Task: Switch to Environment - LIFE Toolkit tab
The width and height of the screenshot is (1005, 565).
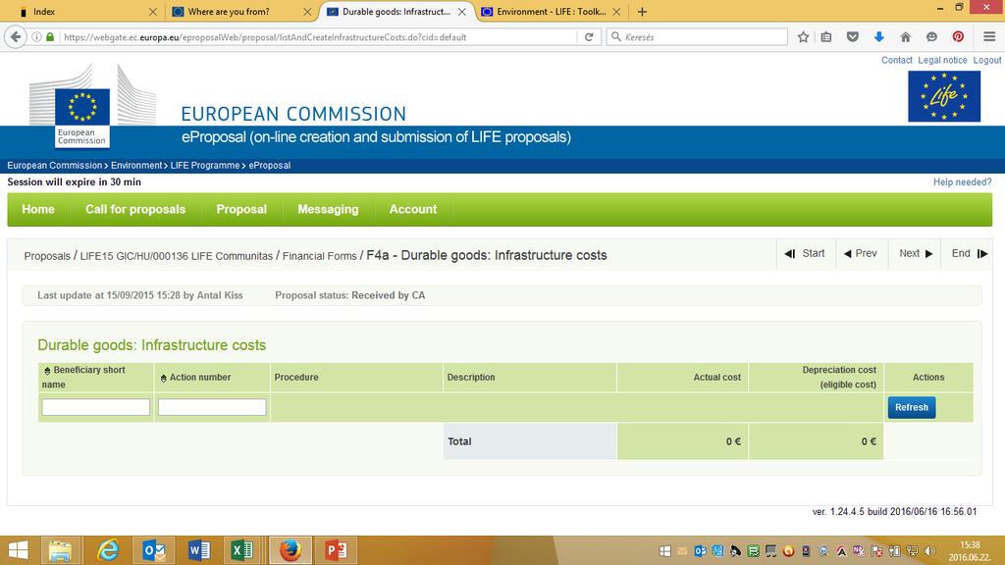Action: [x=551, y=12]
